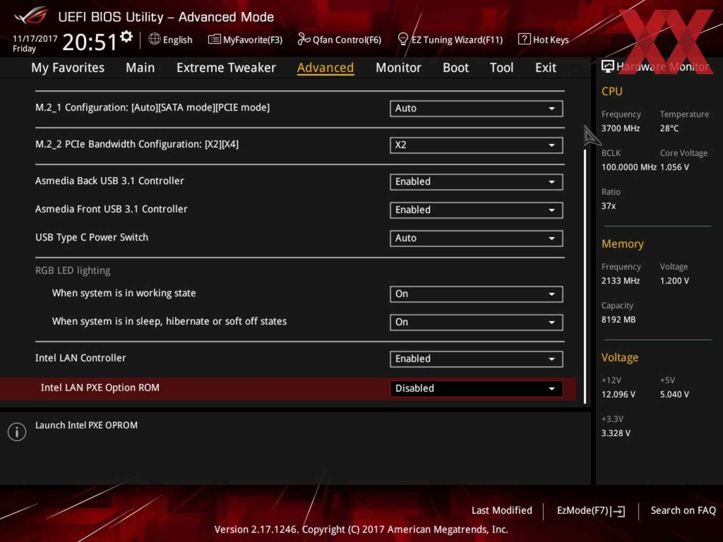This screenshot has width=723, height=542.
Task: Select M.2_2 PCIe Bandwidth Configuration label
Action: click(x=137, y=144)
